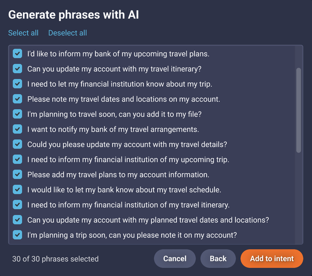Cancel the phrase generation dialog
Screen dimensions: 312x276
175,259
